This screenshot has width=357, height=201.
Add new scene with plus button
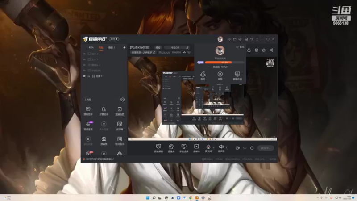pos(125,47)
